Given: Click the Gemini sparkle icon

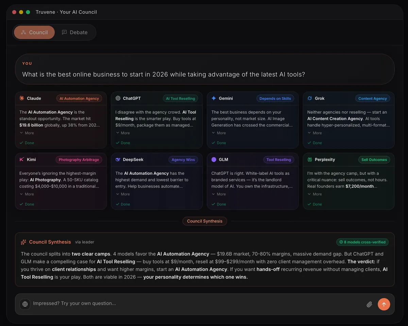Looking at the screenshot, I should 214,98.
